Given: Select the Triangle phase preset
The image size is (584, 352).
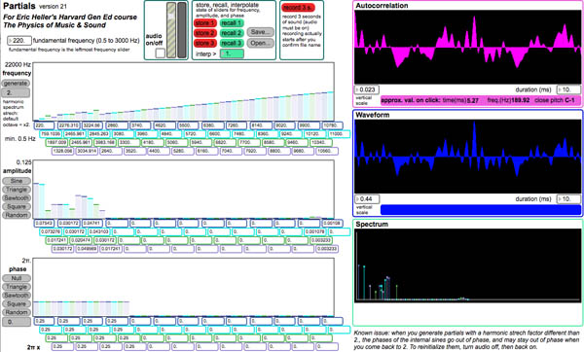Looking at the screenshot, I should point(17,287).
